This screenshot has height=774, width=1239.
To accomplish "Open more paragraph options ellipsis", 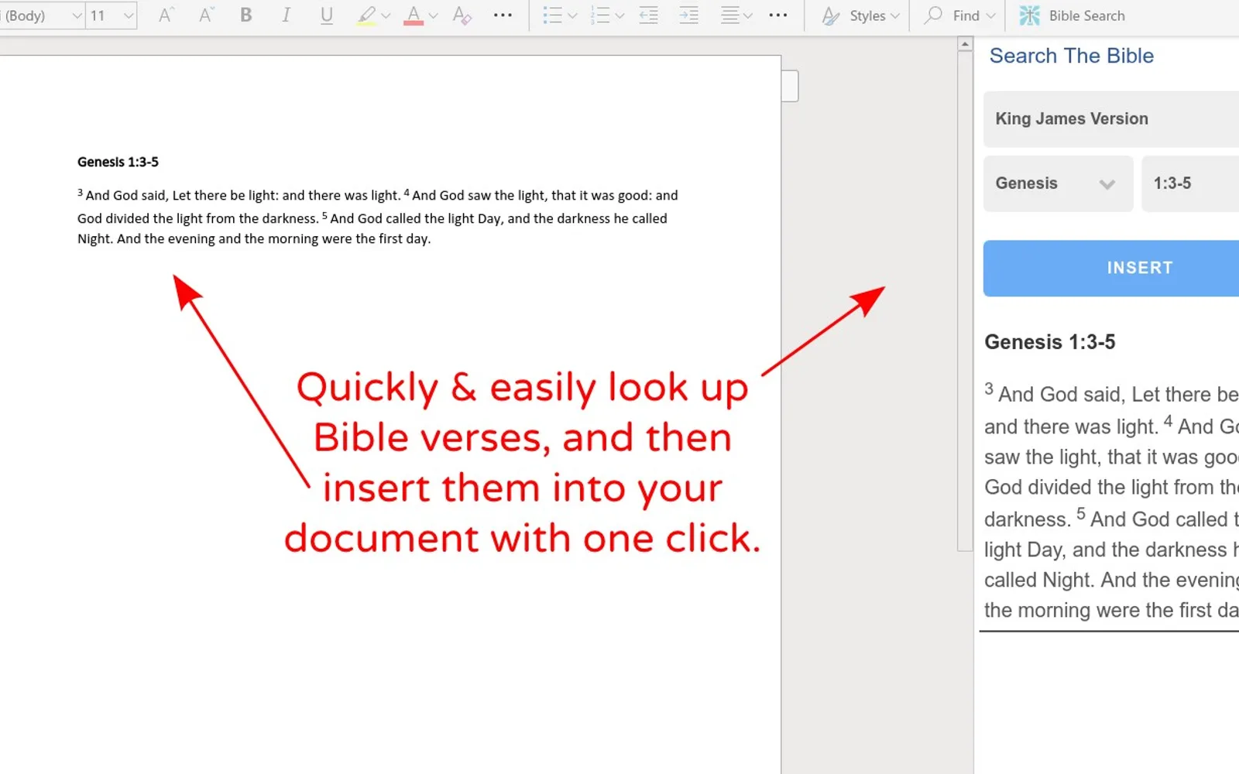I will click(x=778, y=15).
